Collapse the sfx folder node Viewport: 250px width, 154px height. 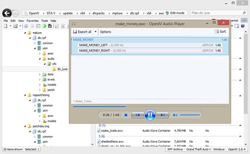(x=45, y=64)
